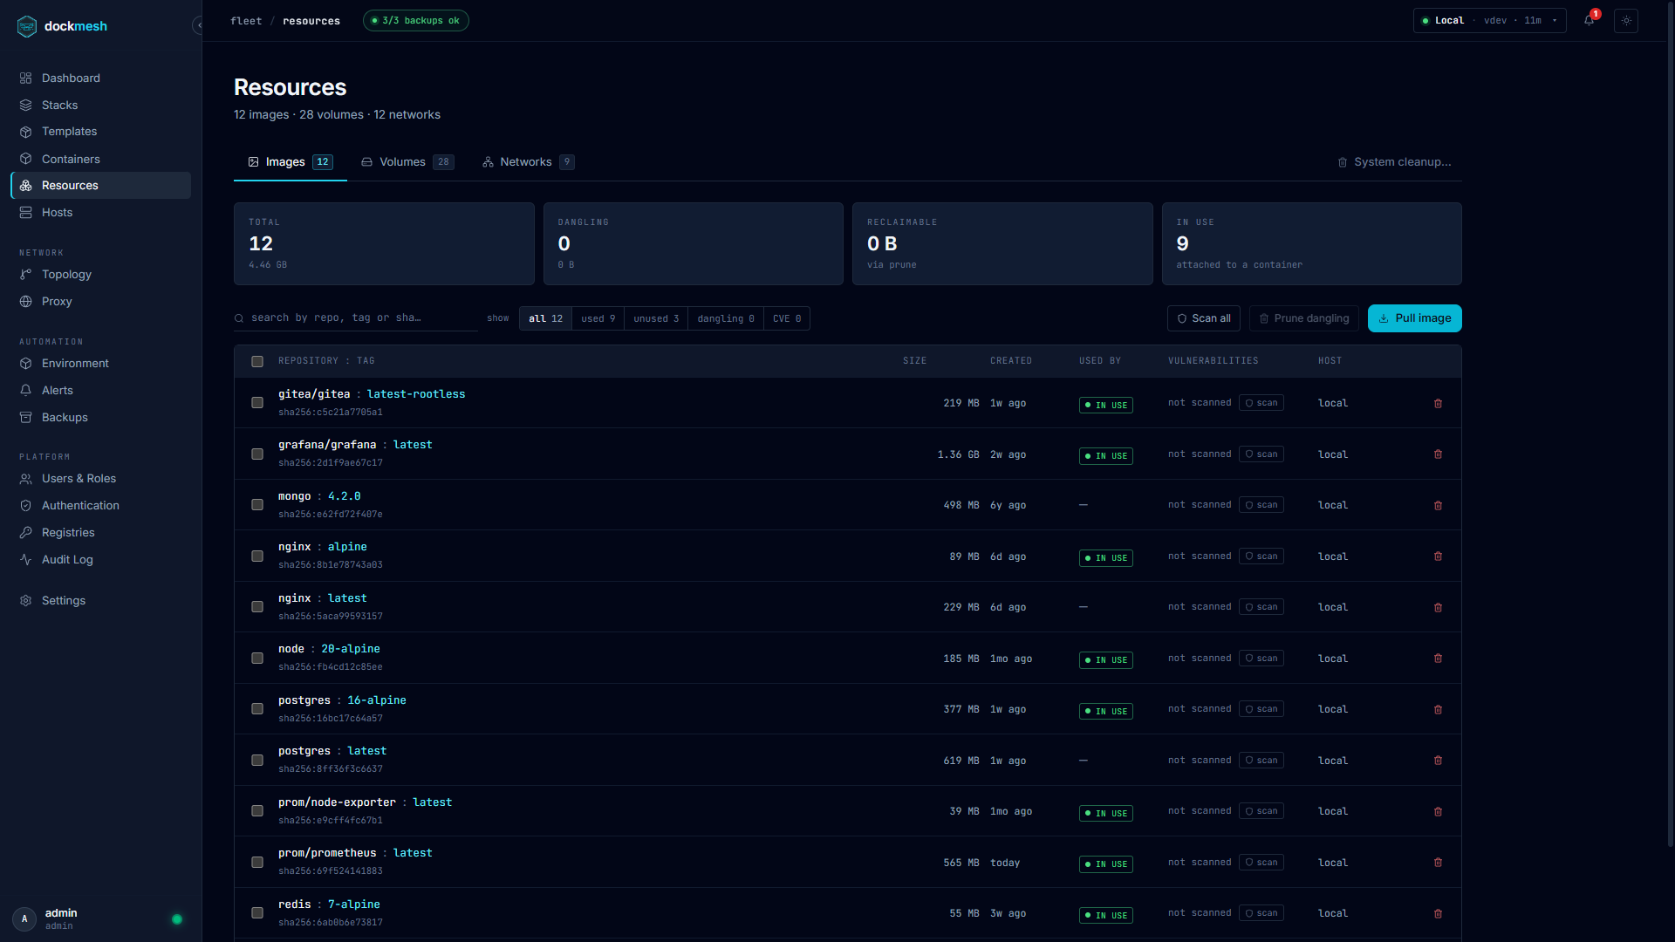Check the postgres 16-alpine row checkbox
Screen dimensions: 1675x942
(257, 709)
